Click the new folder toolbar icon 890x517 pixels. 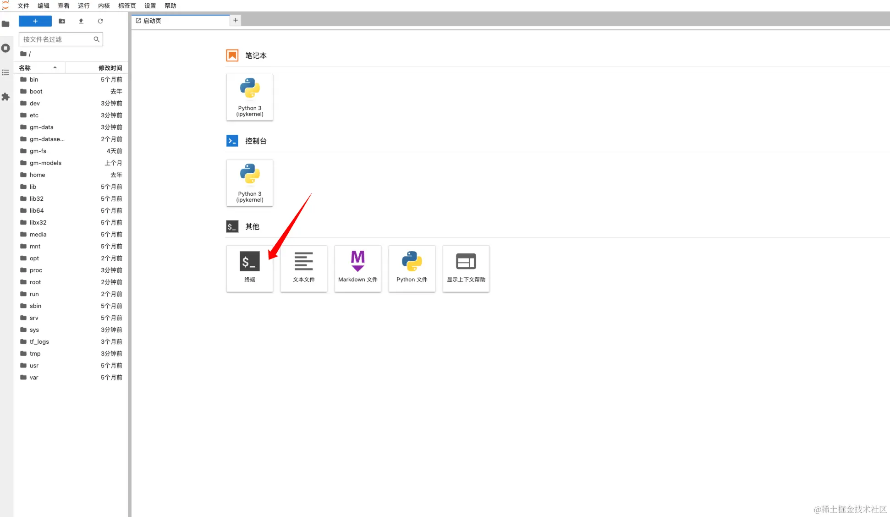point(62,21)
